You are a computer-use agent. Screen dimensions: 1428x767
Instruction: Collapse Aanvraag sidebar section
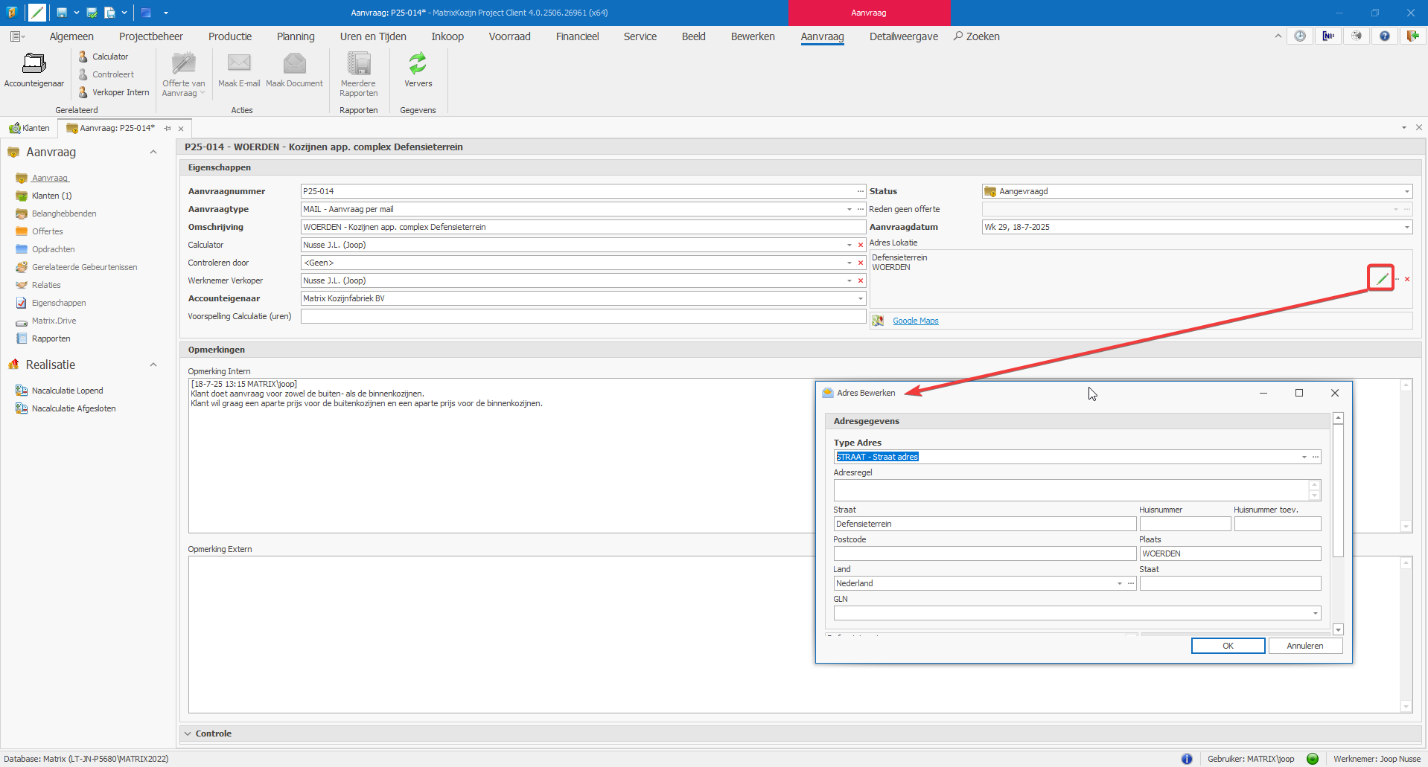coord(153,152)
